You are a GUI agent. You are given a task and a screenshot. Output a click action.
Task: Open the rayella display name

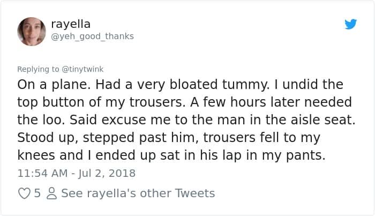click(x=71, y=24)
